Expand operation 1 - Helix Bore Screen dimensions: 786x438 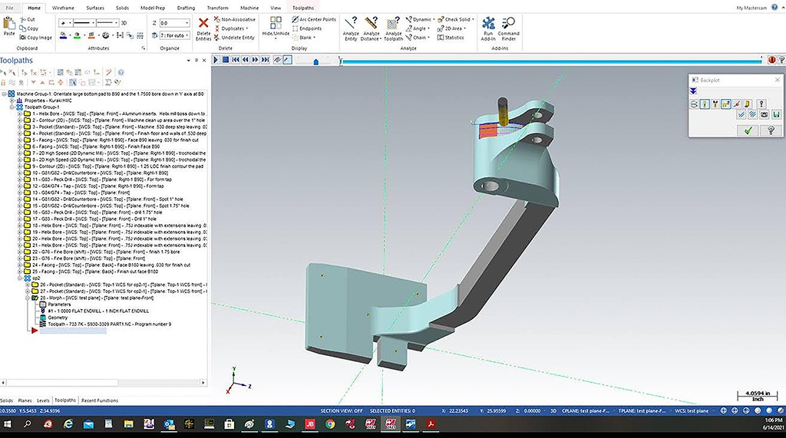point(20,114)
